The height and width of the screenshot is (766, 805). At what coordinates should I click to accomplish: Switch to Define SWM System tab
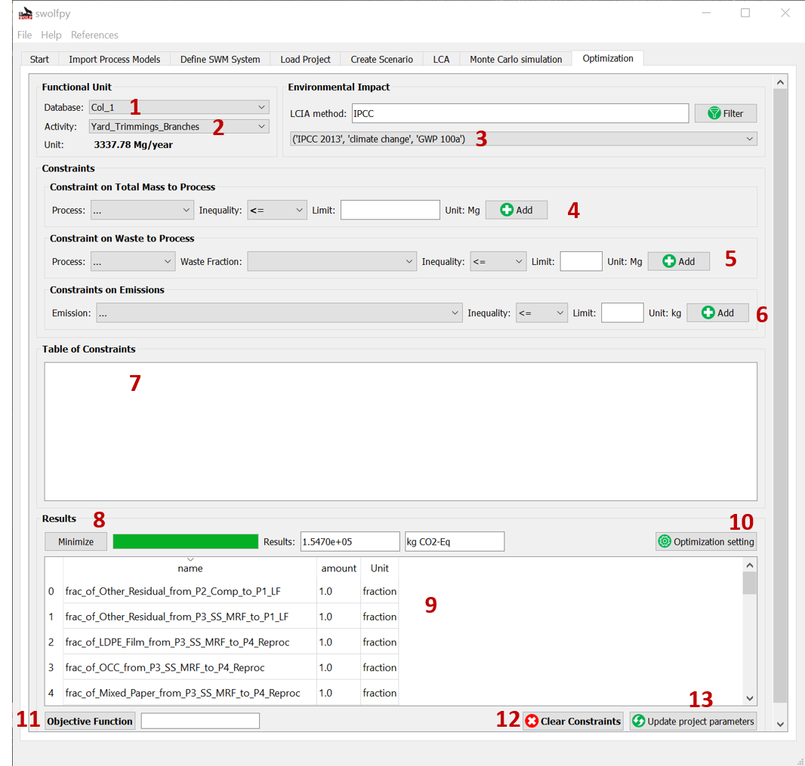click(220, 60)
